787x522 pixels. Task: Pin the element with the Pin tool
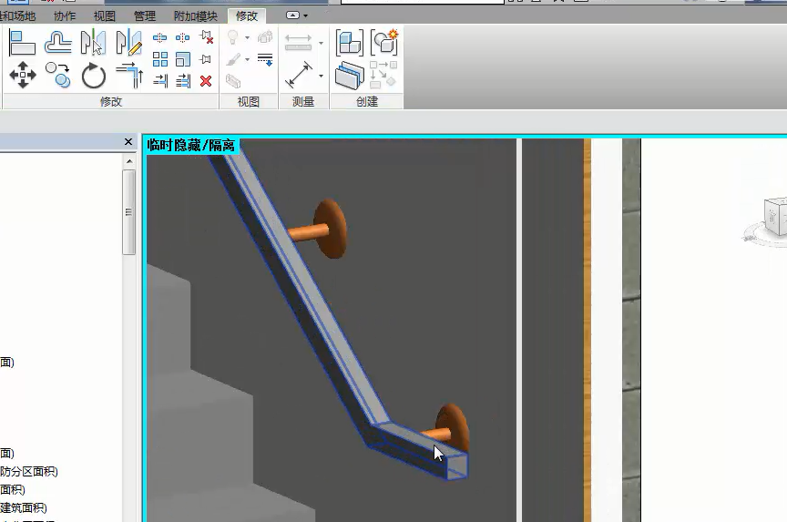(x=206, y=59)
